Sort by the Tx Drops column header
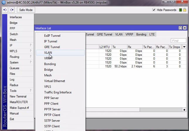 tap(175, 47)
